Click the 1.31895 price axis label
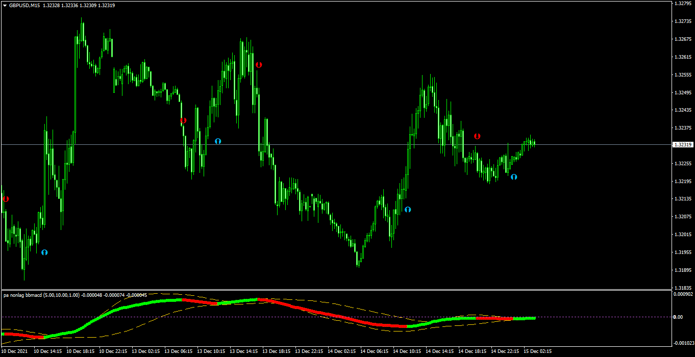695x357 pixels. click(x=682, y=270)
